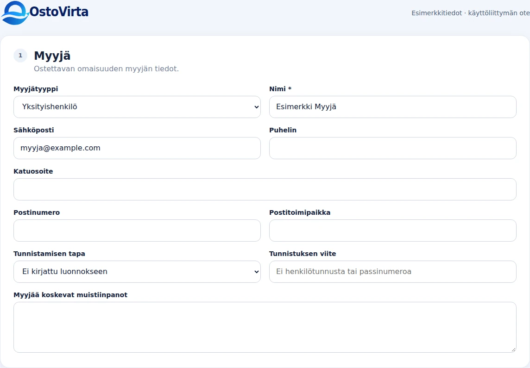Image resolution: width=530 pixels, height=368 pixels.
Task: Focus the Nimi field with Esimerkki Myyjä
Action: (392, 107)
